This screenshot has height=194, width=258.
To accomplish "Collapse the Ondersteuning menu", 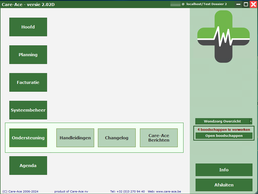I will tap(28, 138).
